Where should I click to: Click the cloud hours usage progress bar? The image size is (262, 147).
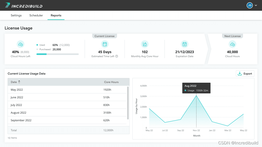[x=57, y=54]
